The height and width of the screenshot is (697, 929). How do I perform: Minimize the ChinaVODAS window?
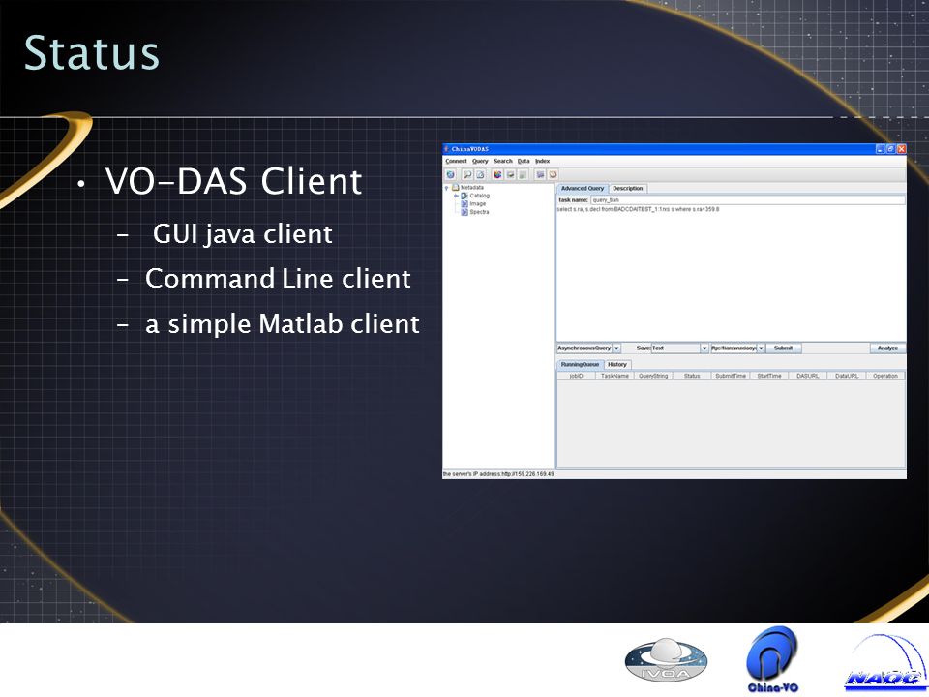(880, 149)
